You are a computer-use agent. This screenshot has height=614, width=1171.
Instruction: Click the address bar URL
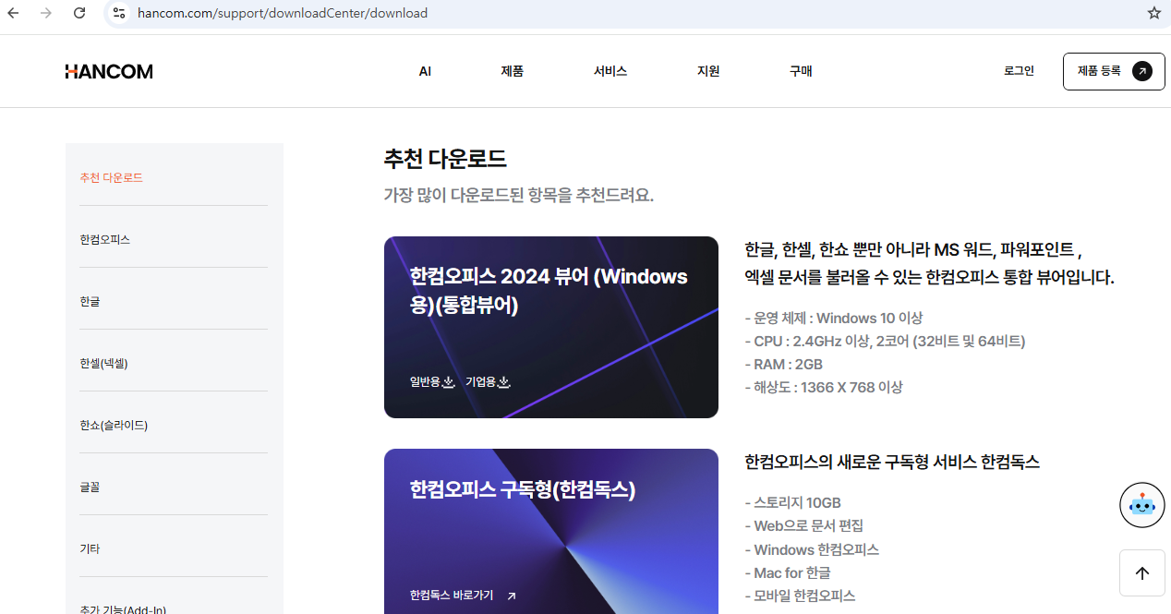point(283,13)
